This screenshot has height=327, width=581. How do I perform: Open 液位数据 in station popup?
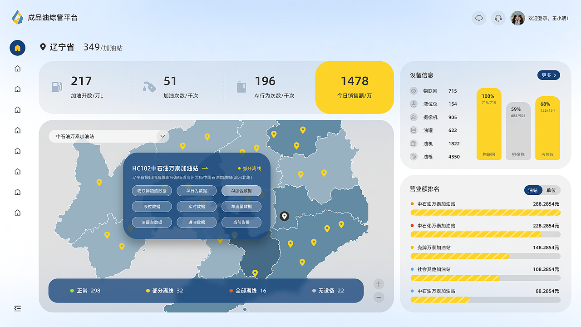(152, 206)
